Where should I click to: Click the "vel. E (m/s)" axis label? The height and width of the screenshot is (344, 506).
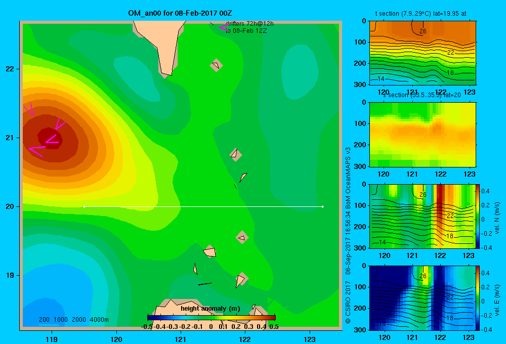(497, 300)
